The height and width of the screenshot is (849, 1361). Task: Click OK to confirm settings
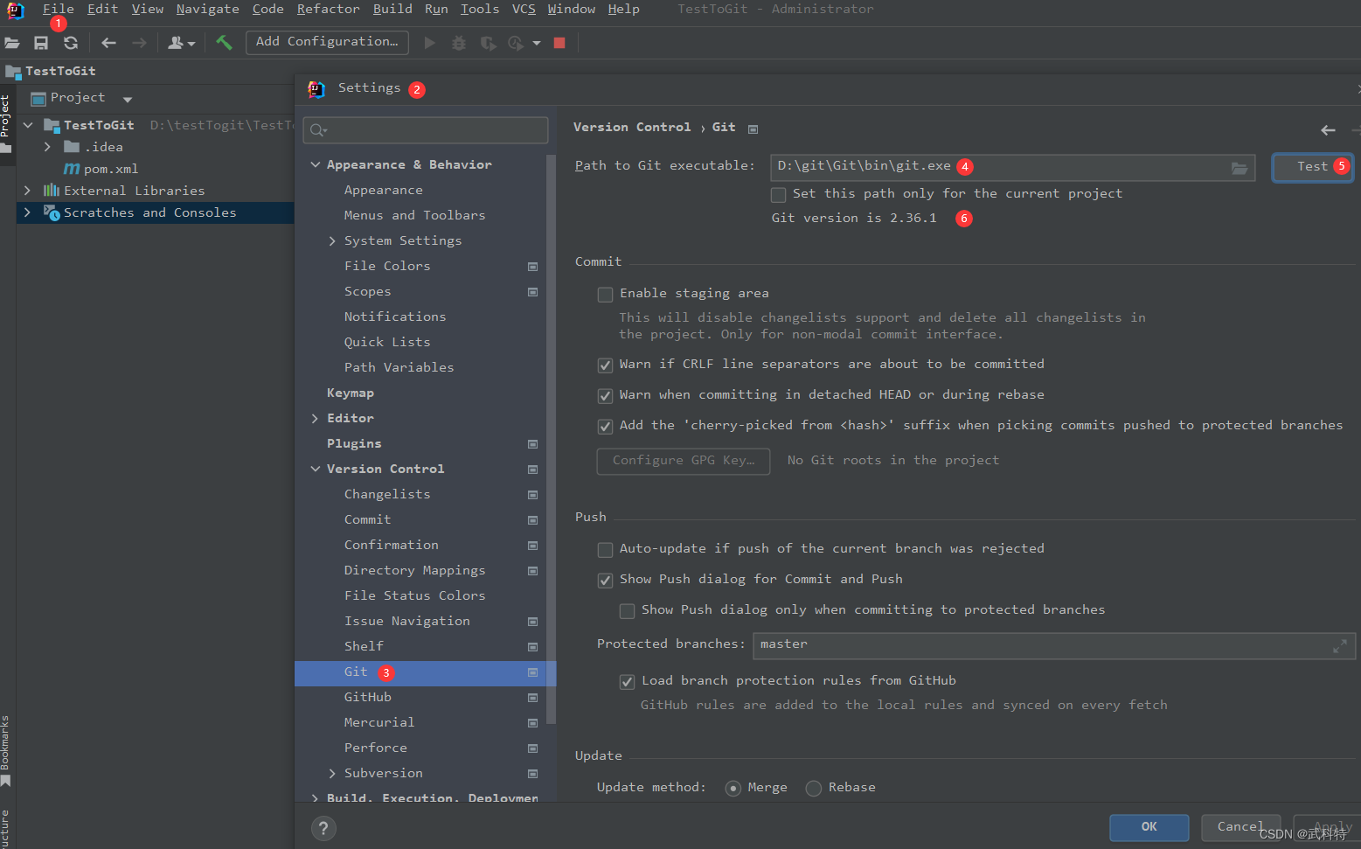click(x=1149, y=827)
